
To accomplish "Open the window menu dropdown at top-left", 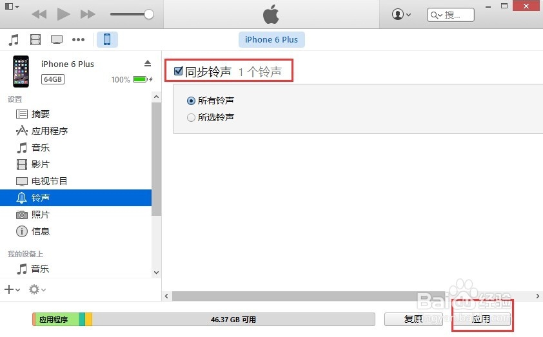I will (12, 6).
